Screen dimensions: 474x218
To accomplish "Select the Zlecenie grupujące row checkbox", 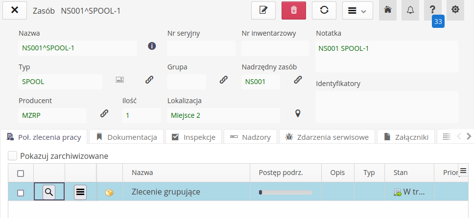I will [x=21, y=193].
